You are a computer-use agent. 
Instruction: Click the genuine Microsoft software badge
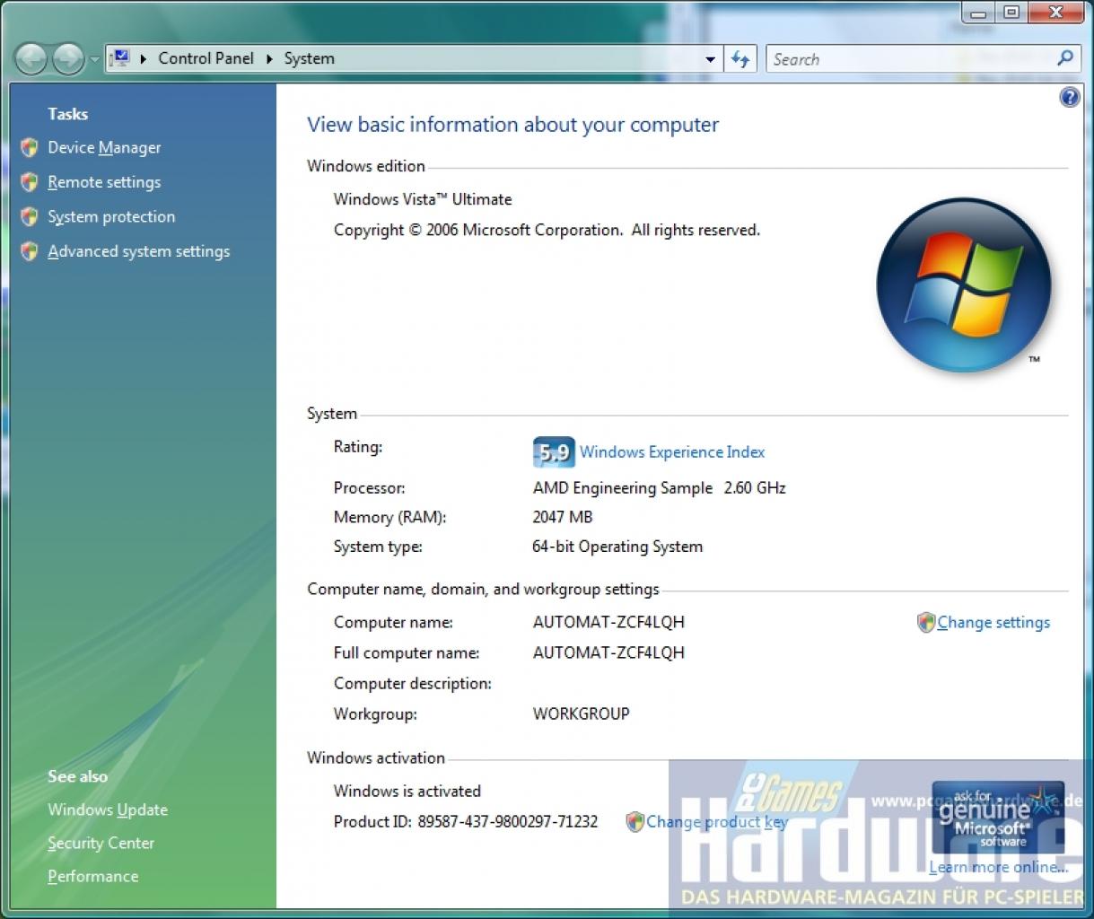coord(999,818)
